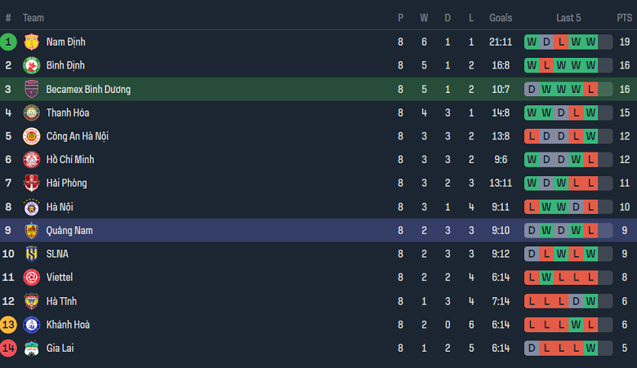Sort table by PTS column header
Screen dimensions: 637x368
coord(624,17)
